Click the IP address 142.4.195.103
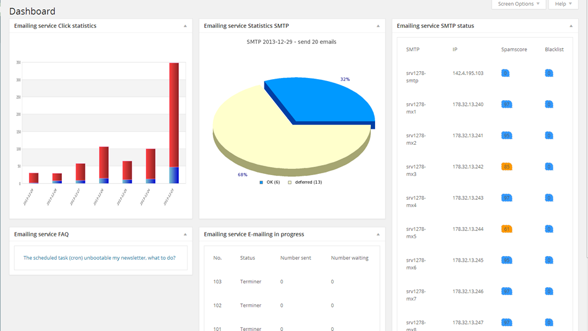Screen dimensions: 588x331 tap(468, 73)
